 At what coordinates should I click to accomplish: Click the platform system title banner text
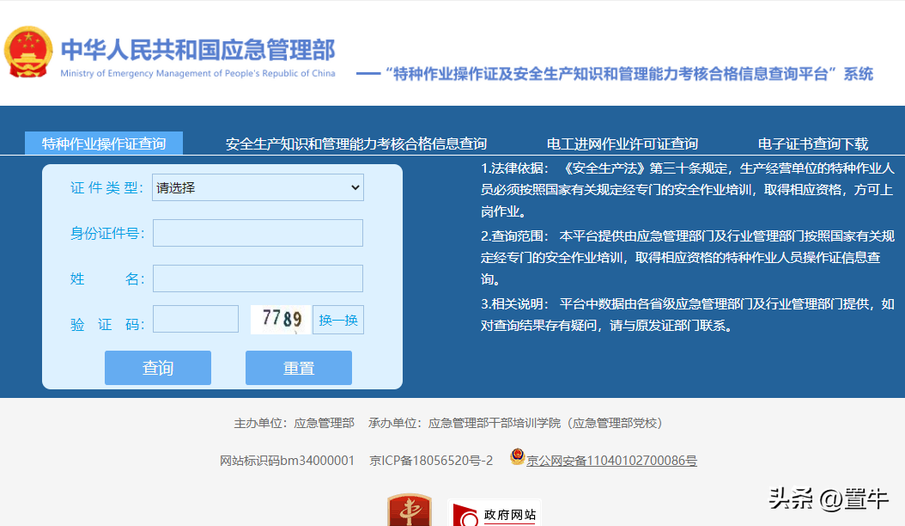[x=615, y=74]
